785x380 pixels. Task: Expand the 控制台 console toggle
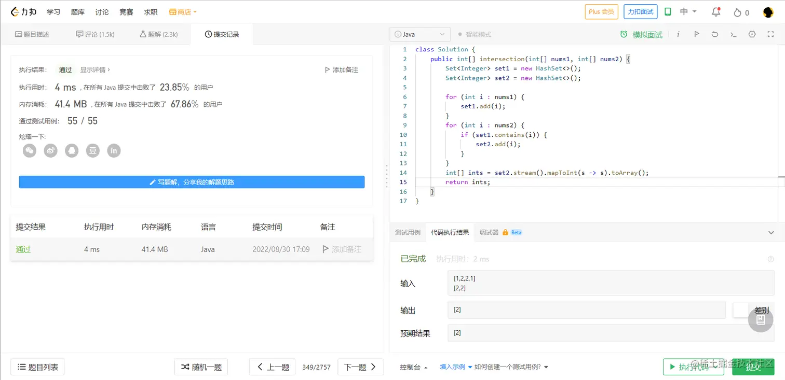pyautogui.click(x=414, y=367)
